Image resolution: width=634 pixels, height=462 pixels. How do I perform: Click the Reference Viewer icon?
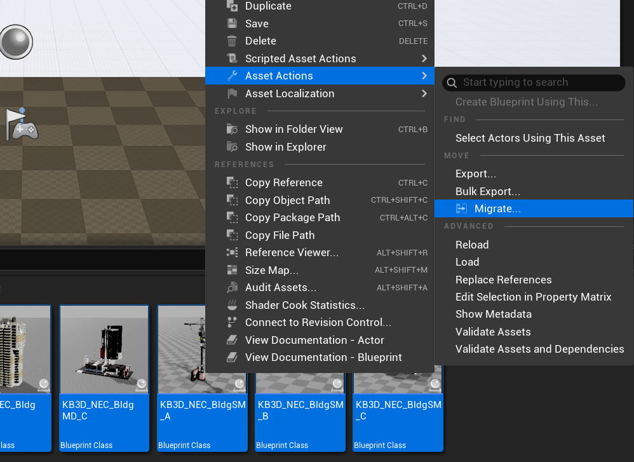232,252
